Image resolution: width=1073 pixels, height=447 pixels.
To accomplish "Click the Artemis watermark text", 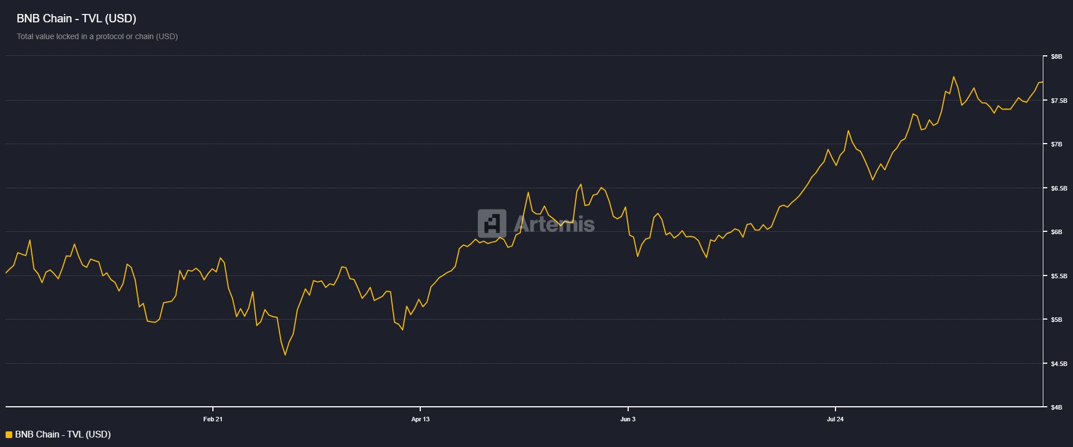I will (x=554, y=224).
